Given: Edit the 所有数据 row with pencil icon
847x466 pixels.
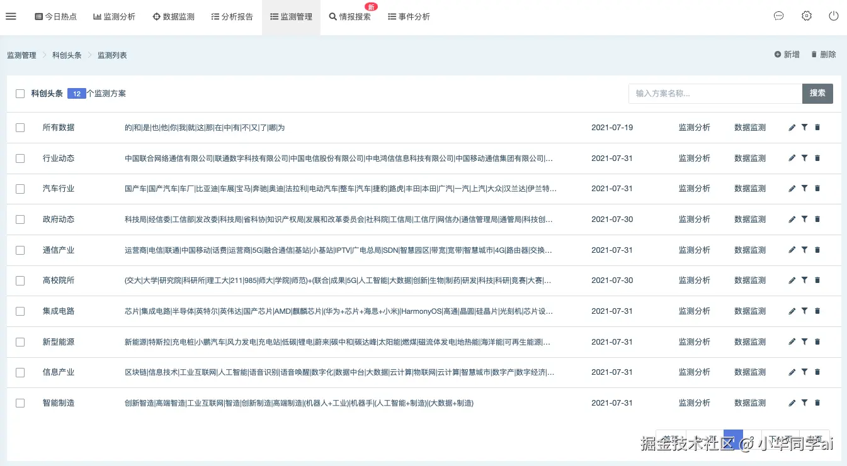Looking at the screenshot, I should 792,128.
